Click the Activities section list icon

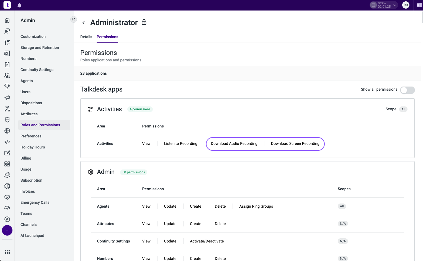click(91, 109)
